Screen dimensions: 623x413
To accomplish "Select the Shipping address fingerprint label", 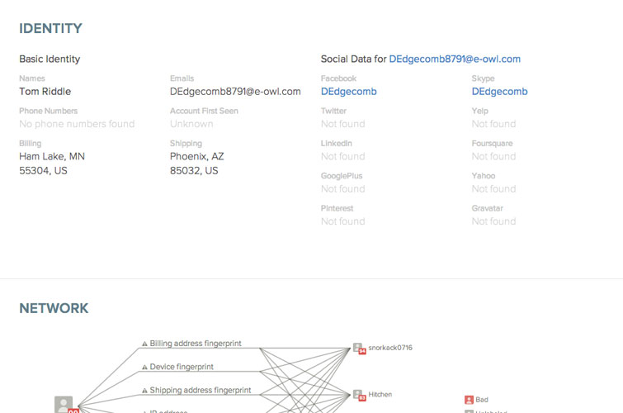I will (x=201, y=391).
